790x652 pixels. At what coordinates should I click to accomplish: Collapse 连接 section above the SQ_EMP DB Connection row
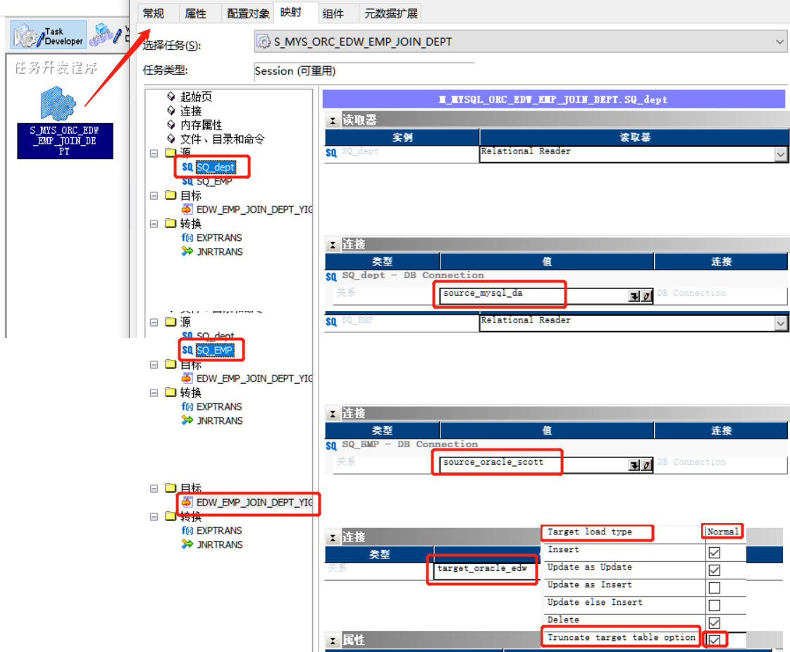pyautogui.click(x=333, y=414)
